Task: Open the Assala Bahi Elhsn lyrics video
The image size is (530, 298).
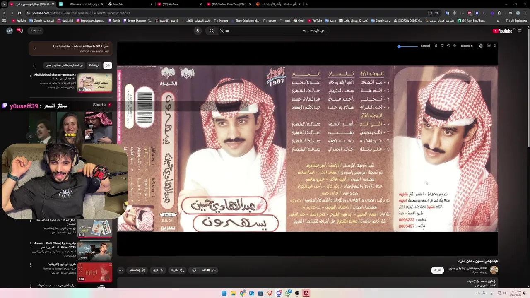Action: tap(95, 250)
